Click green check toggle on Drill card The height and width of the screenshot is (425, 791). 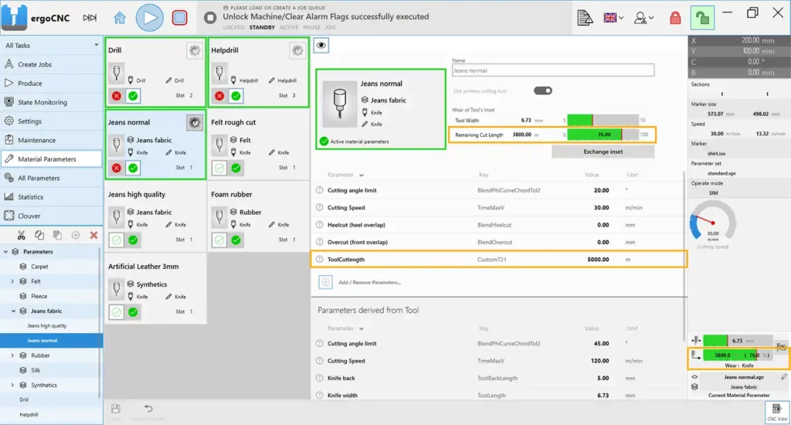[133, 96]
